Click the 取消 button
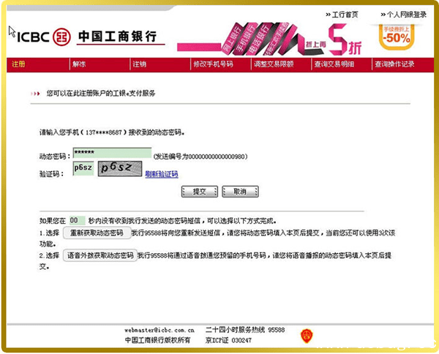Image resolution: width=439 pixels, height=354 pixels. coord(240,192)
